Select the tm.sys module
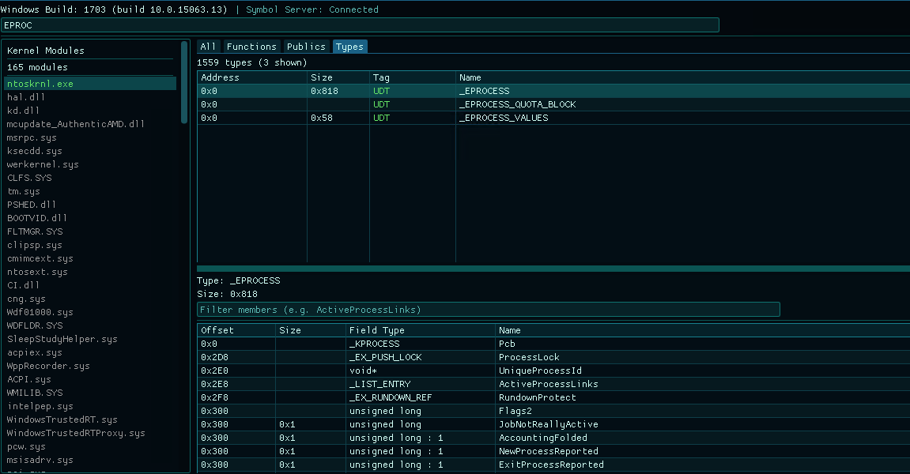This screenshot has width=910, height=474. [x=90, y=191]
